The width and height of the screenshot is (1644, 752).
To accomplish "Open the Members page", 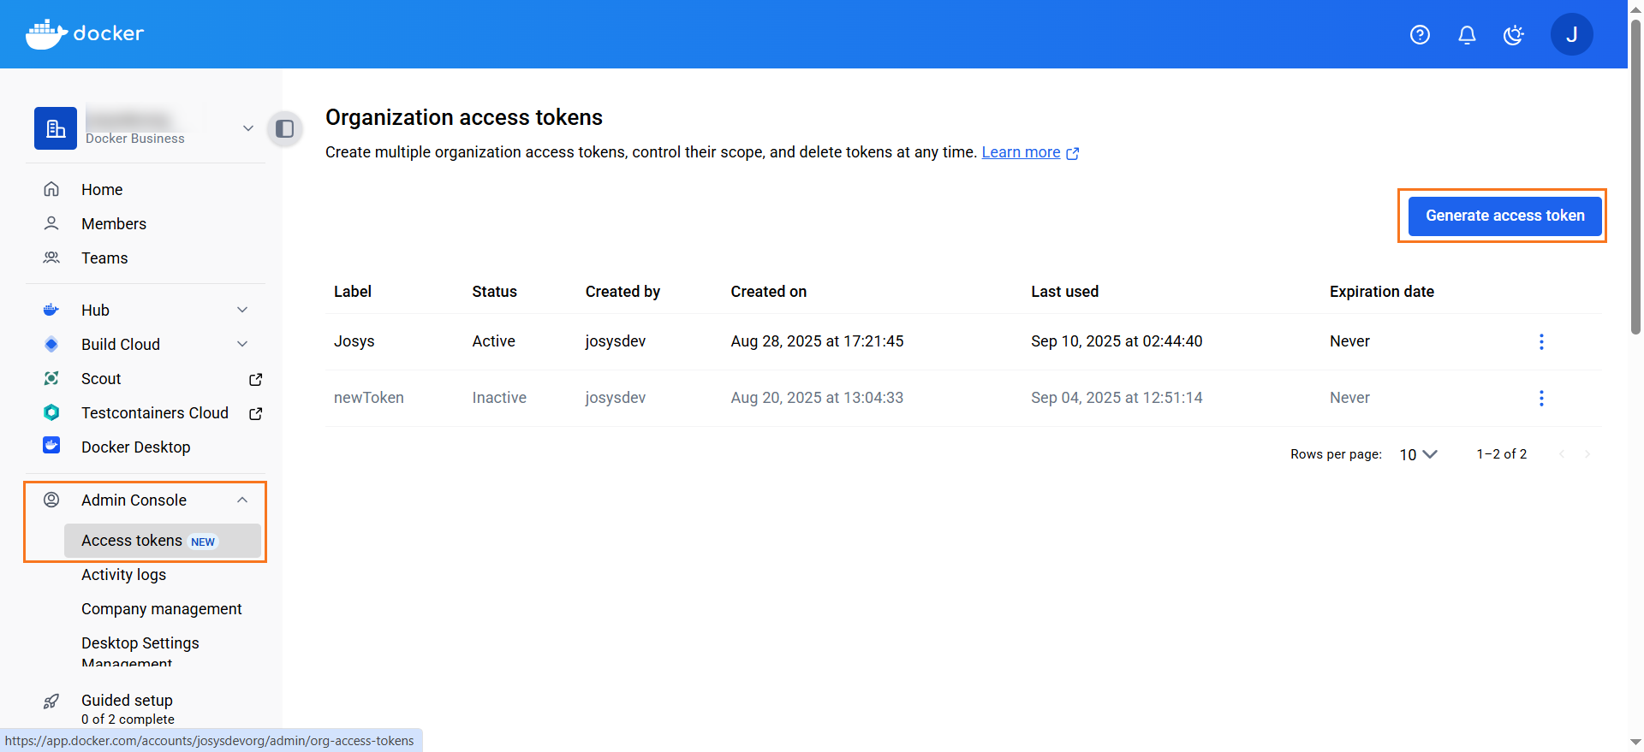I will point(113,224).
